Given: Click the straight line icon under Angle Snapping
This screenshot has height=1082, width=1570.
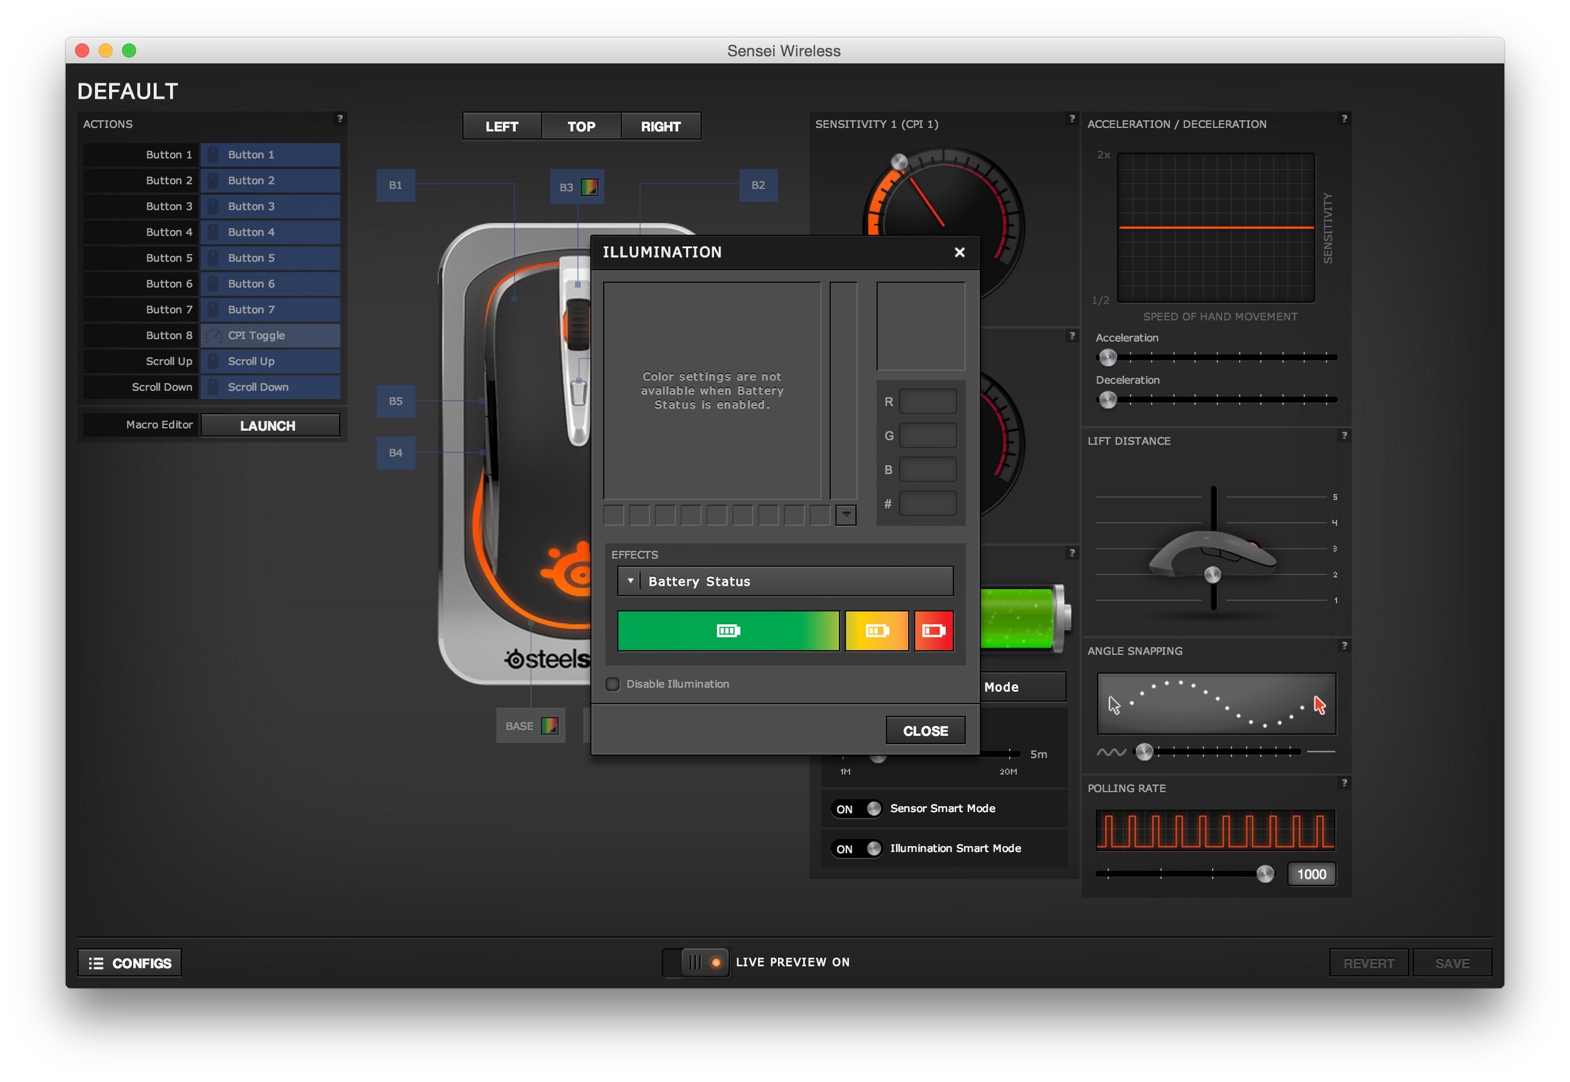Looking at the screenshot, I should pos(1321,752).
